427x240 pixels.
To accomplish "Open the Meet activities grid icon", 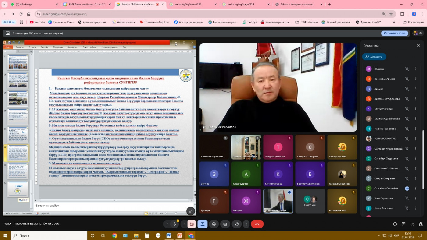I will (x=413, y=224).
